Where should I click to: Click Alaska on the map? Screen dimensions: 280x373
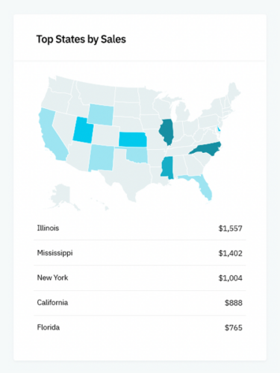63,197
